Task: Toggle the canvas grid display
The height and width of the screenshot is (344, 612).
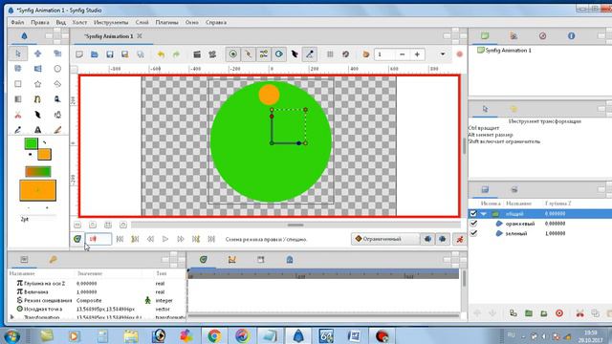Action: pos(330,54)
